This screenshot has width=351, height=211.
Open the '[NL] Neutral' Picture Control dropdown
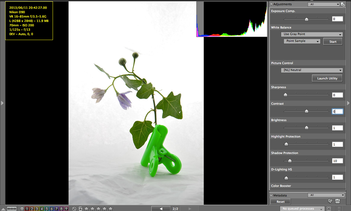312,70
